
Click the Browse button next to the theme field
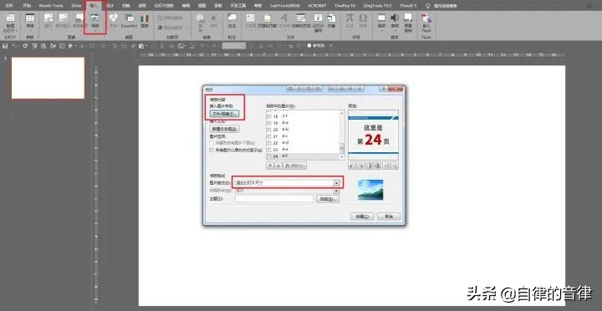[x=328, y=199]
